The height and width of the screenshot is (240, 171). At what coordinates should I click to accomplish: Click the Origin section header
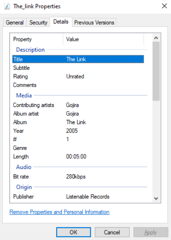tap(24, 187)
